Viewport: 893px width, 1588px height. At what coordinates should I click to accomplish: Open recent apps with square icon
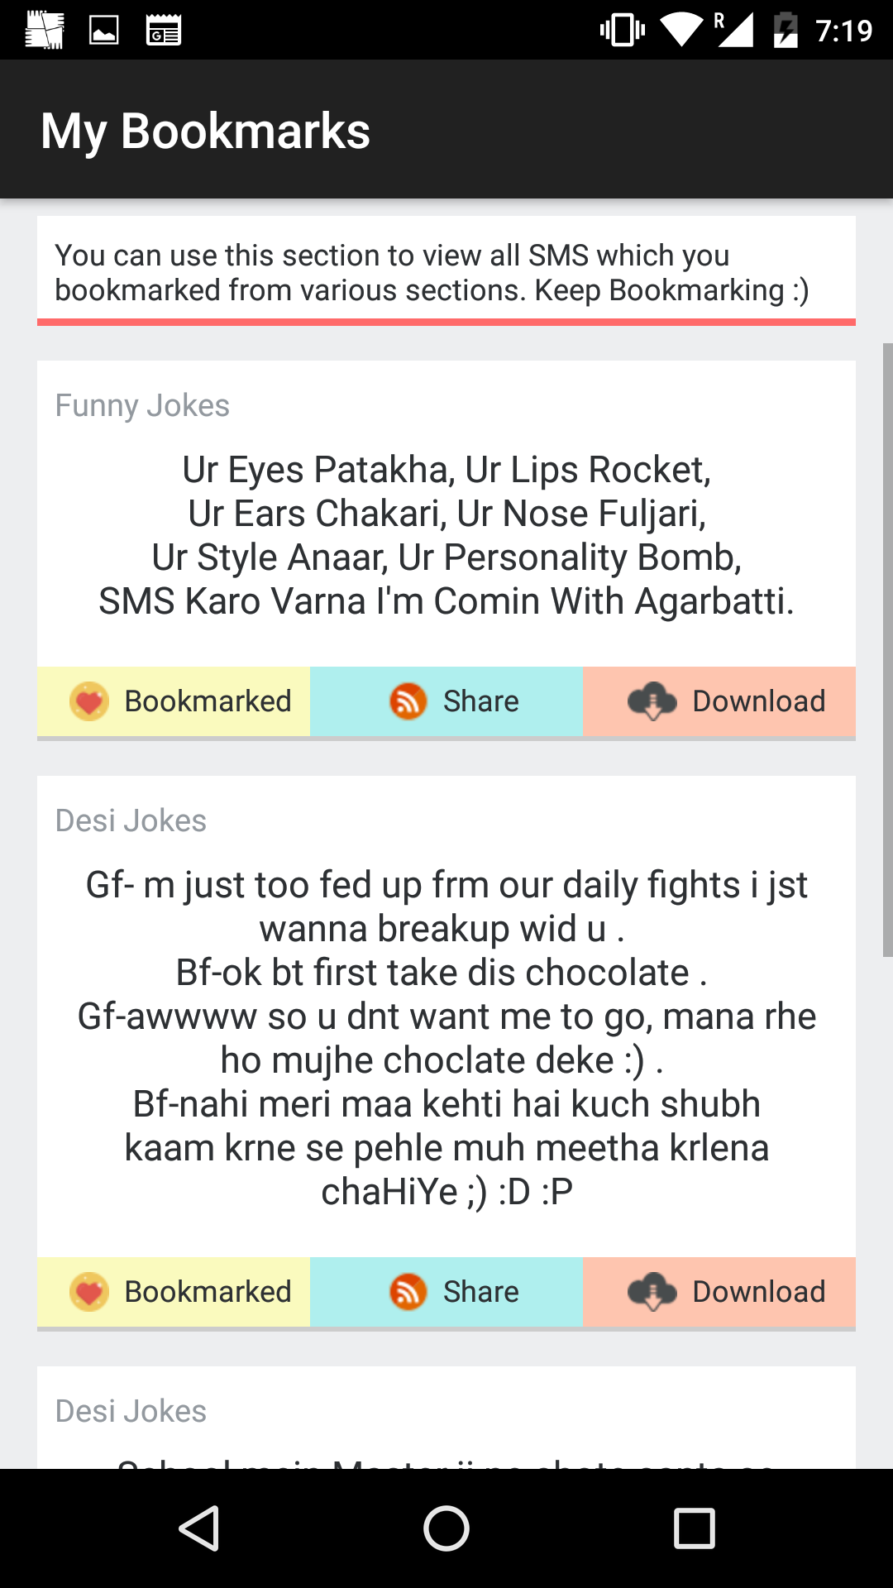(x=694, y=1528)
